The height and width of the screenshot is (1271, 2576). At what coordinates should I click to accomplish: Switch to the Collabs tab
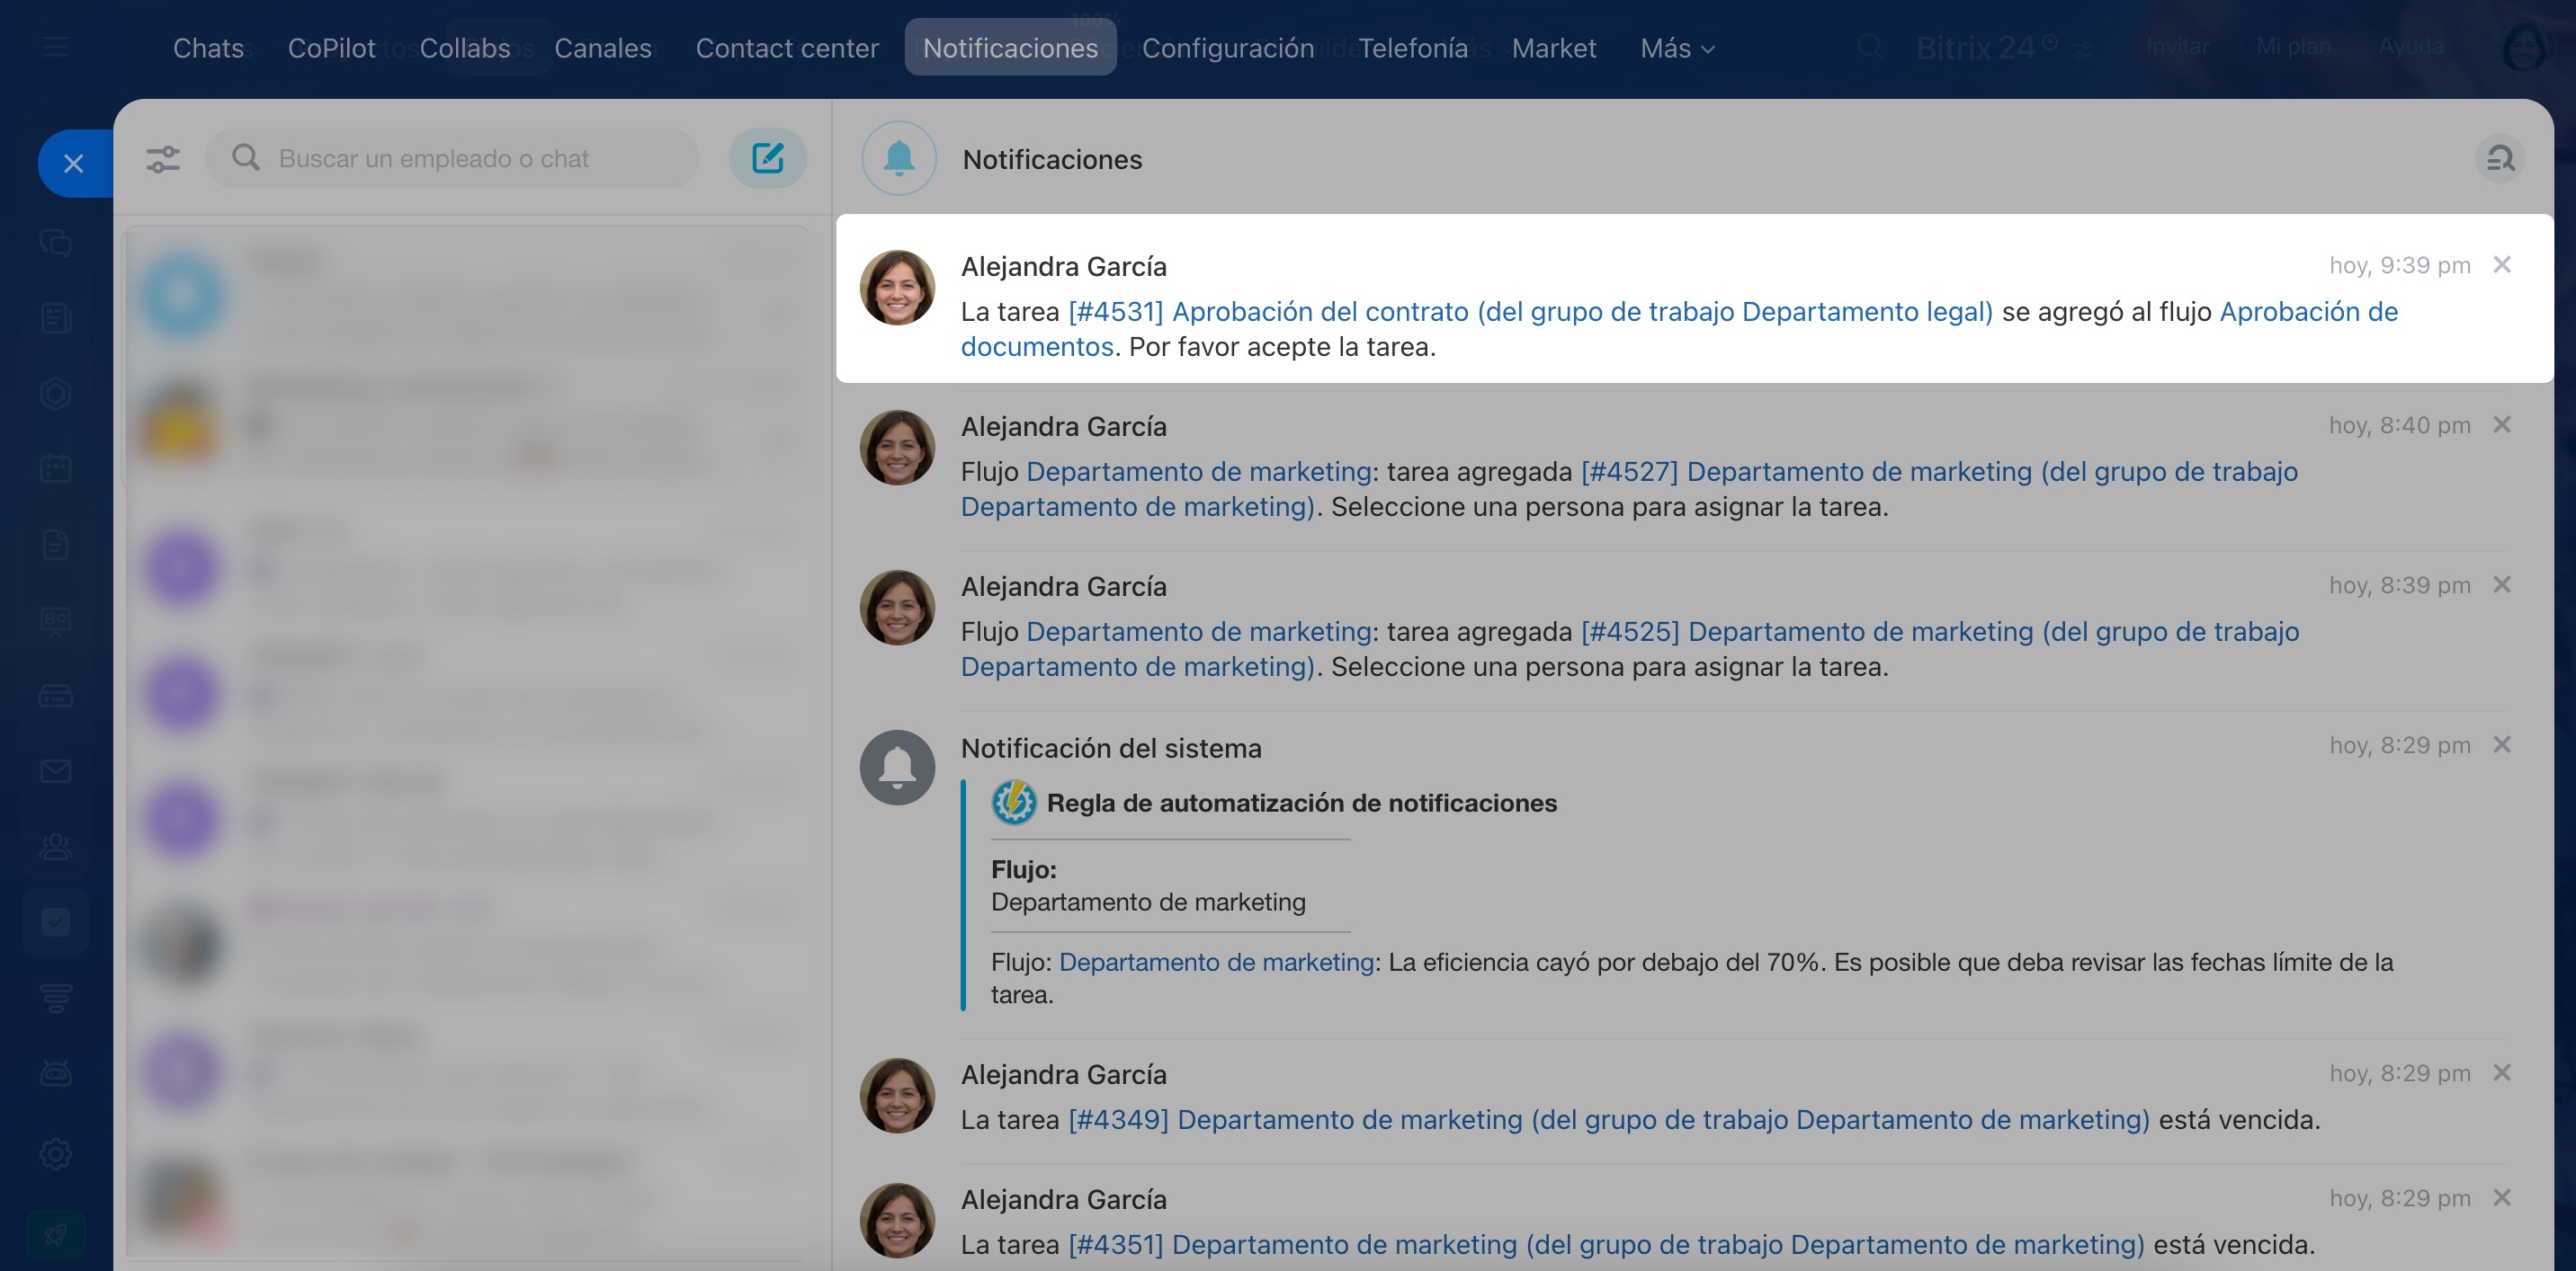coord(465,48)
